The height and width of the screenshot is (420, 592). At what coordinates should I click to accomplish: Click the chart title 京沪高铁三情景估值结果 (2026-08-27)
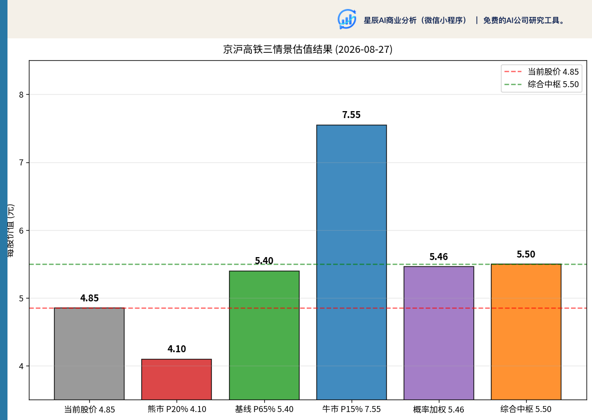[x=308, y=49]
